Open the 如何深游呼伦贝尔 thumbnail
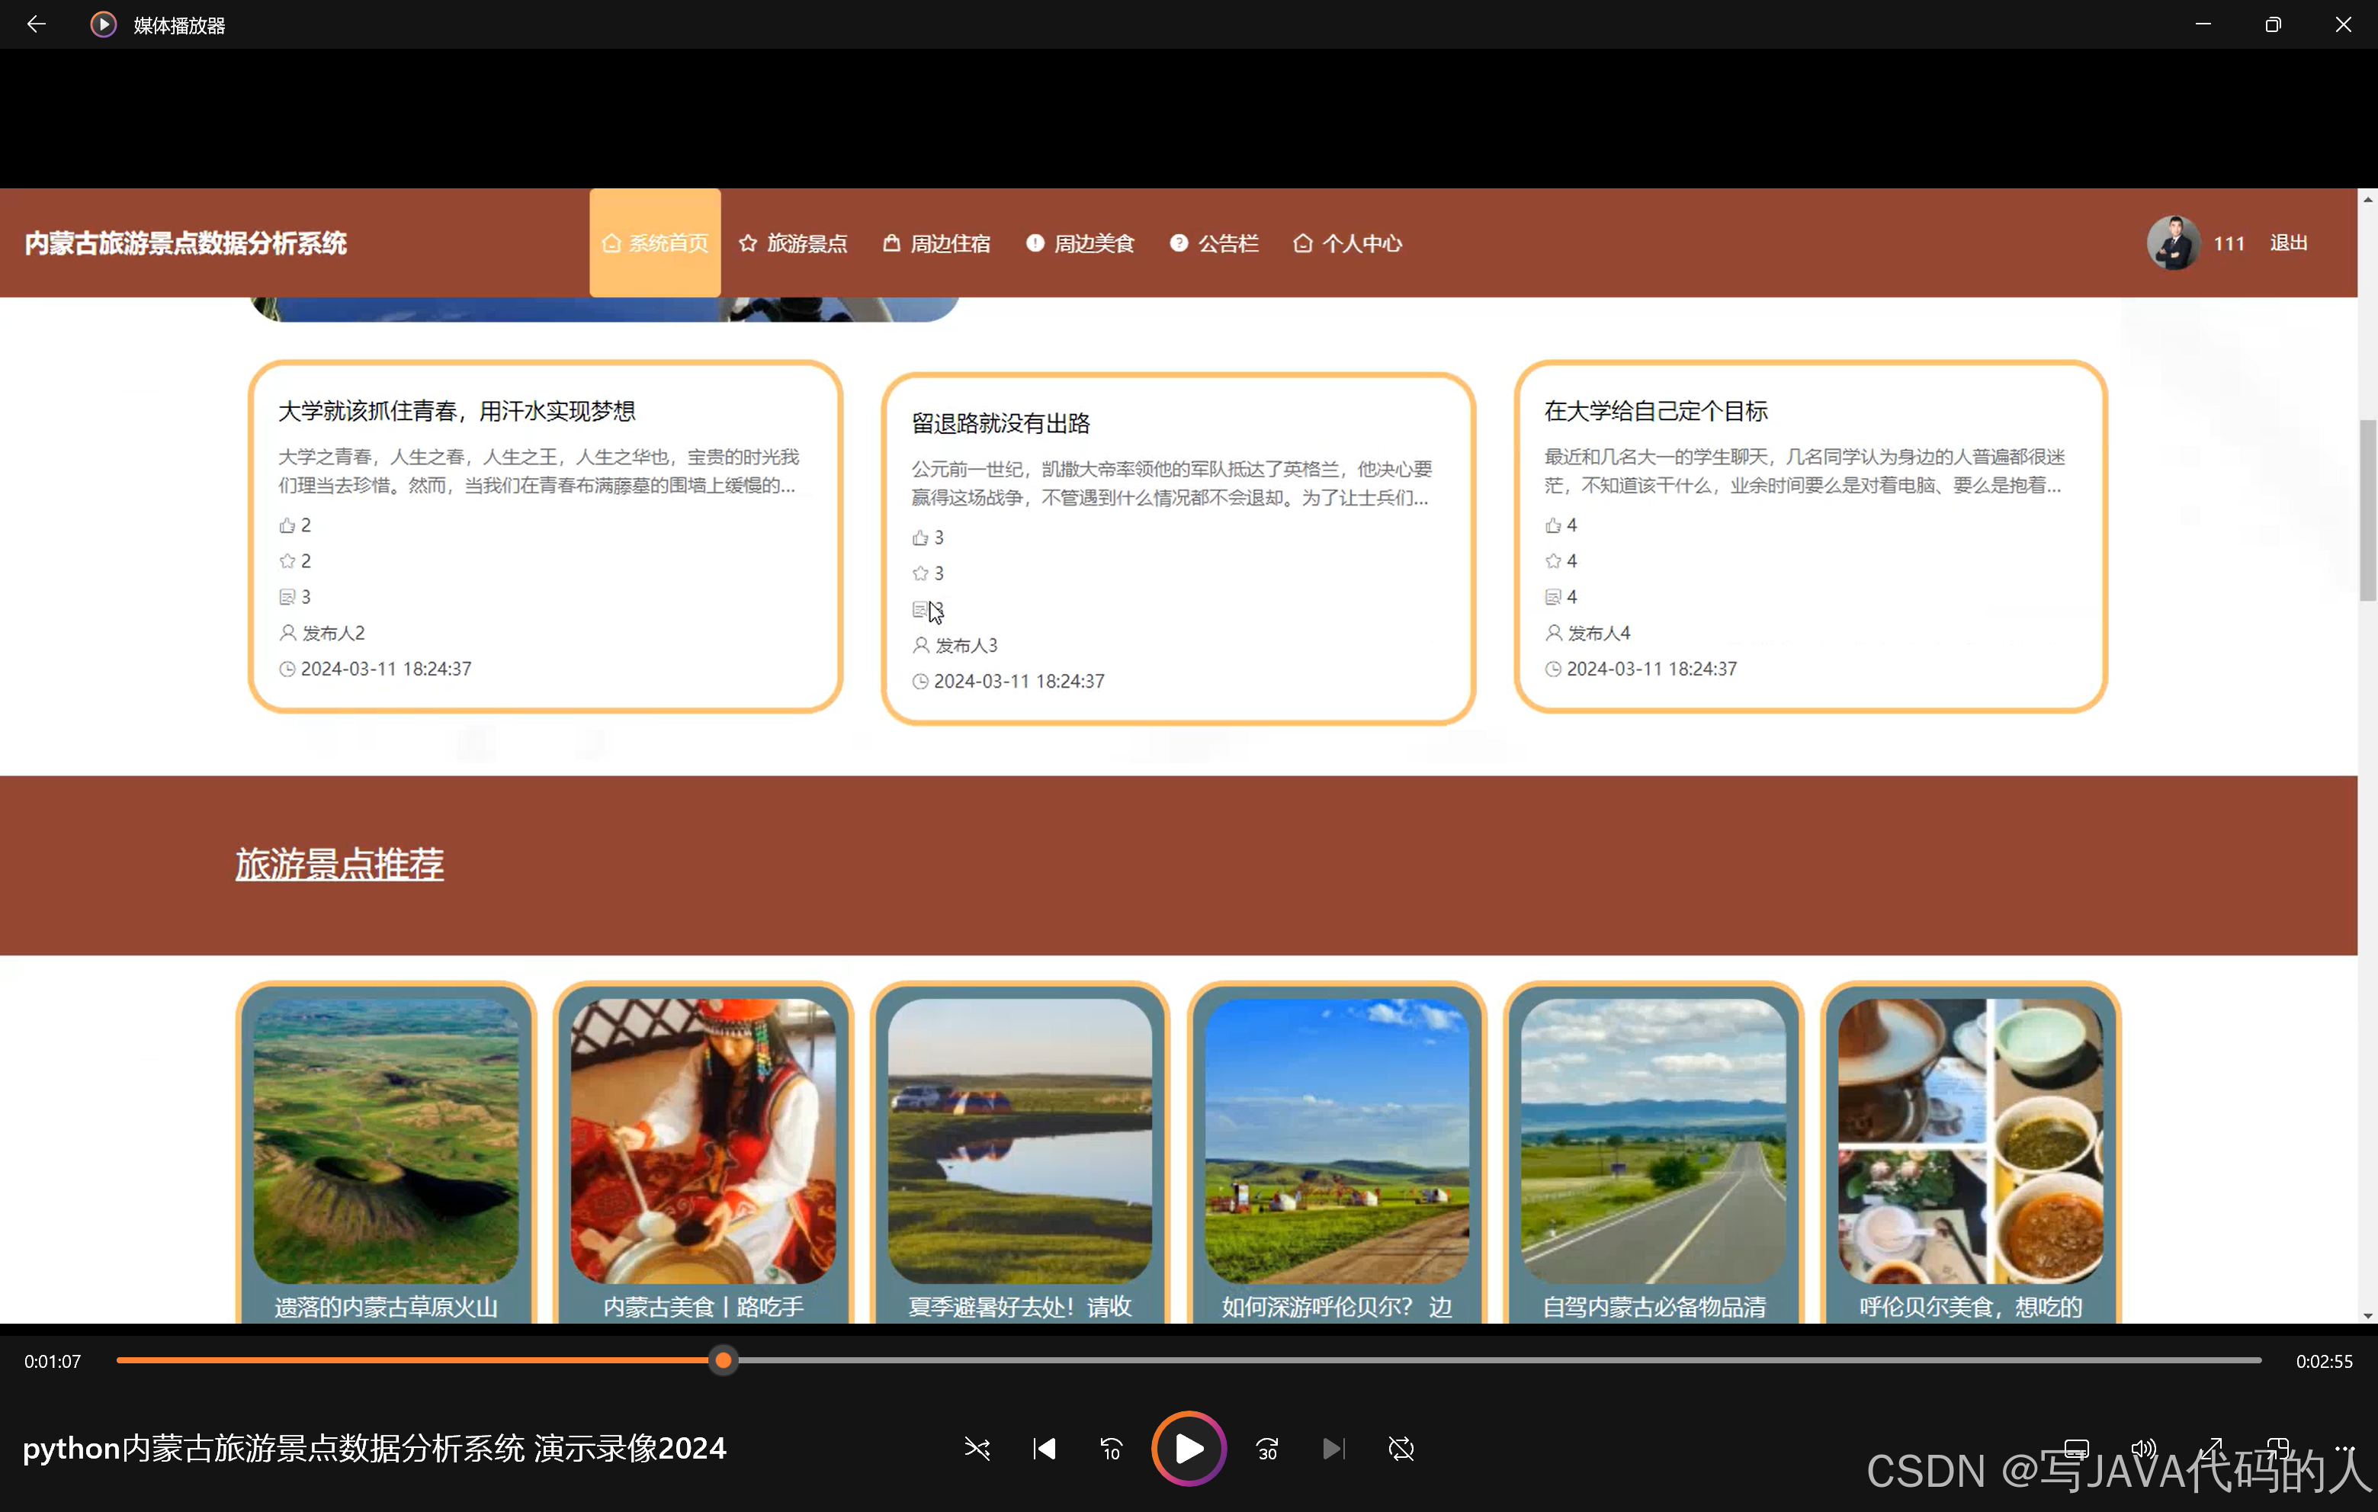Image resolution: width=2378 pixels, height=1512 pixels. coord(1337,1141)
